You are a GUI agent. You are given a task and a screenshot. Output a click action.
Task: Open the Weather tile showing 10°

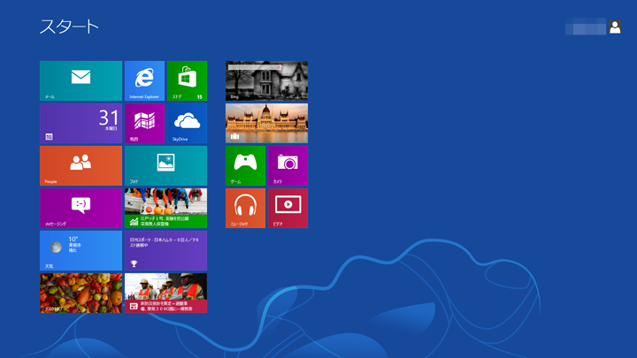click(x=81, y=250)
